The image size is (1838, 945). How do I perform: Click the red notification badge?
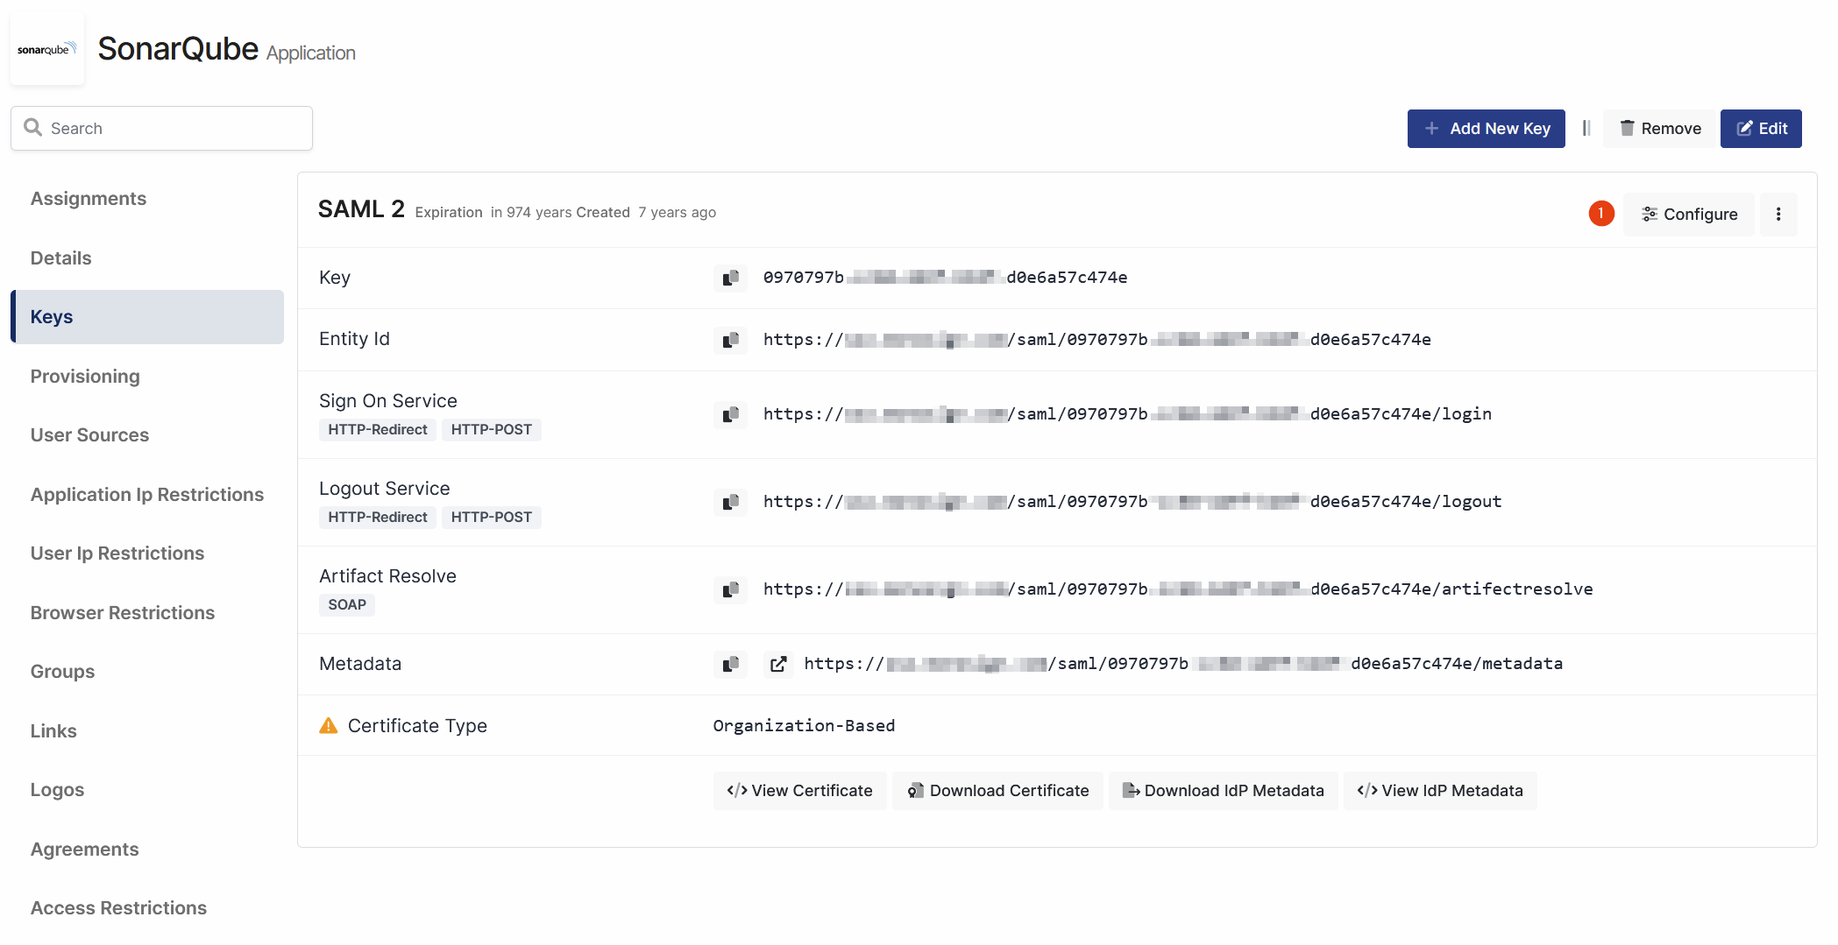tap(1600, 214)
